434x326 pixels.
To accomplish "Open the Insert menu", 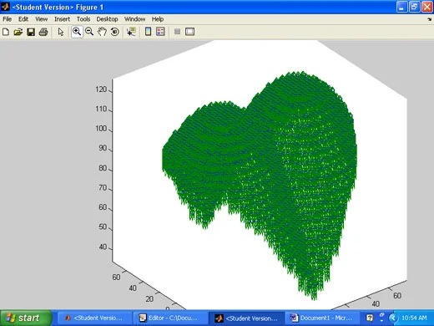I will tap(62, 19).
